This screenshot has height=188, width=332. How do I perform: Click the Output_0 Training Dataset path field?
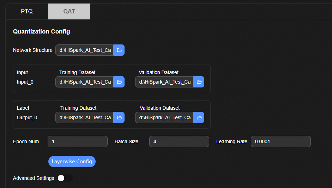click(85, 117)
